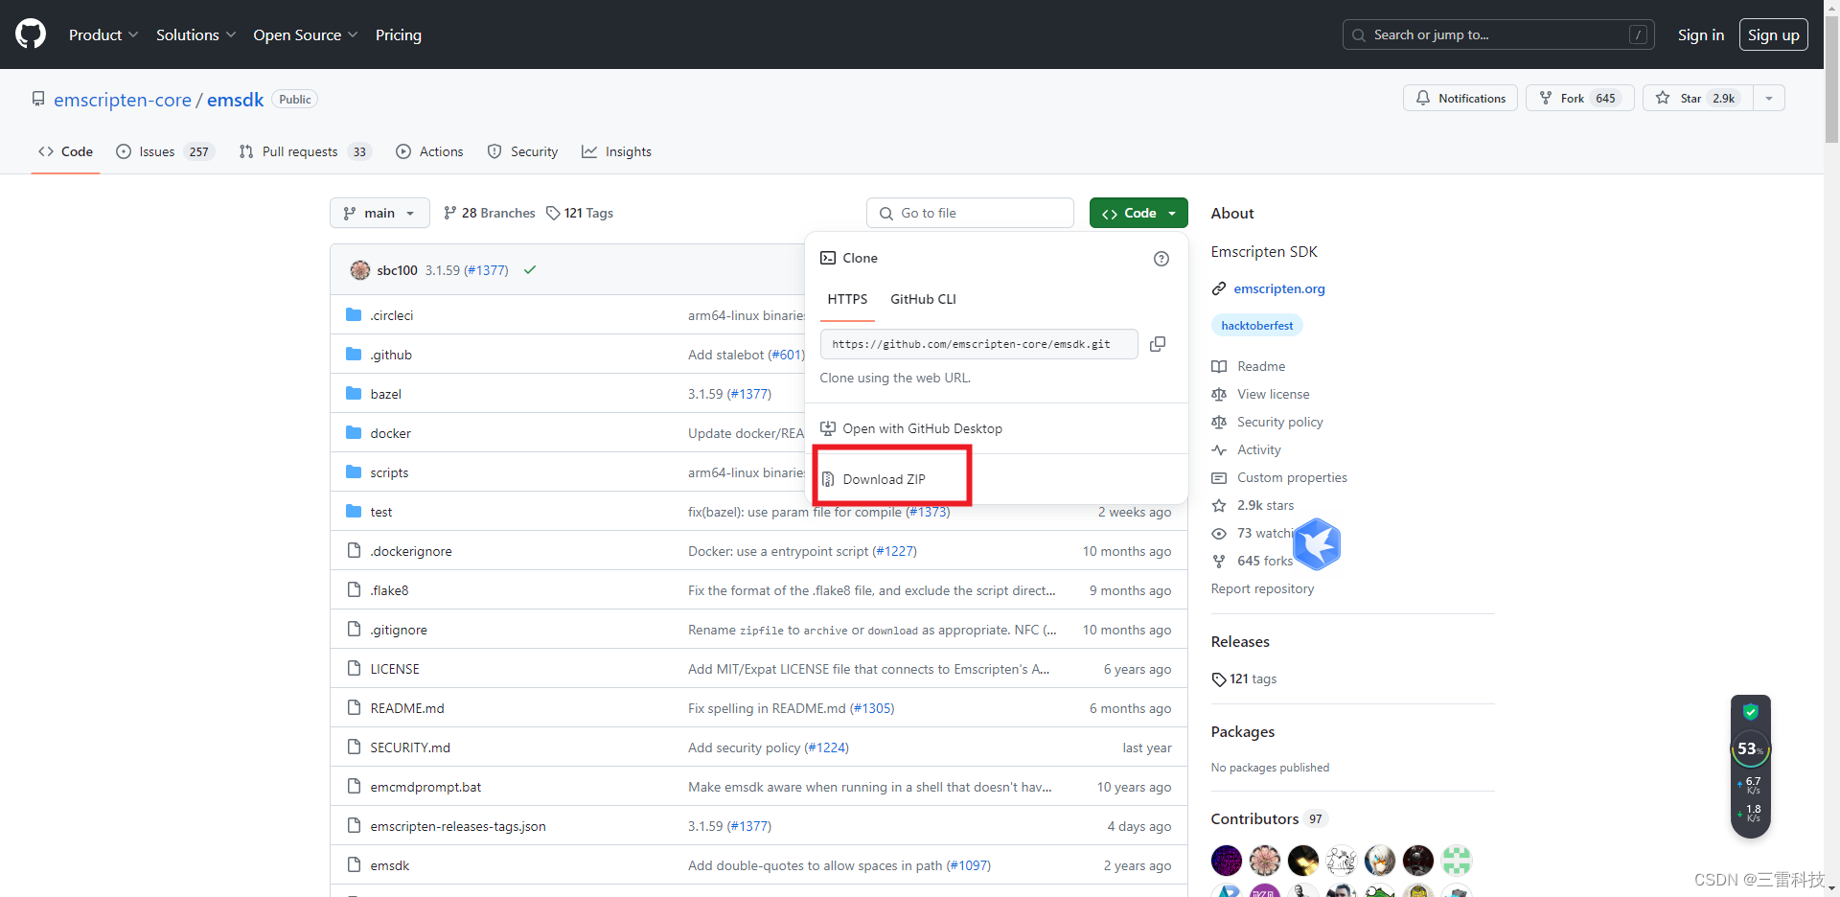Switch to the Code tab
Image resolution: width=1840 pixels, height=897 pixels.
65,151
